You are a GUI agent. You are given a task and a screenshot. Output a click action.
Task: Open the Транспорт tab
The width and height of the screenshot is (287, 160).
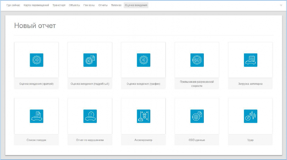coord(59,5)
